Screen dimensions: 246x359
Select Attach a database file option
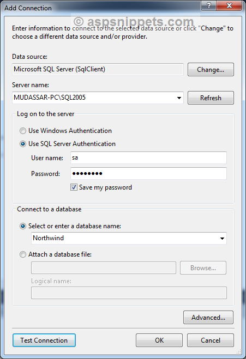[x=23, y=254]
